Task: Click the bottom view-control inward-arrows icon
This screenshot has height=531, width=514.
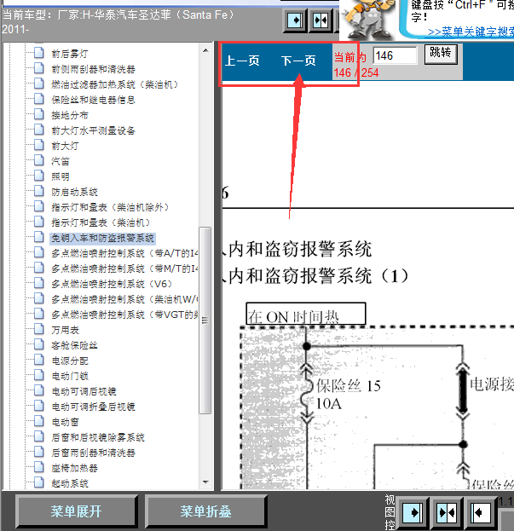Action: 447,513
